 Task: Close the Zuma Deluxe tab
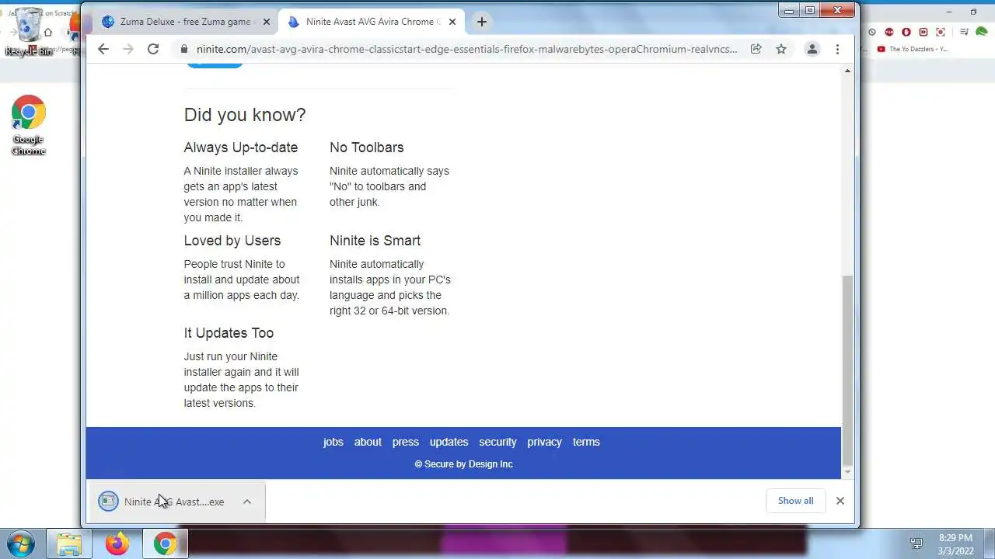tap(267, 22)
